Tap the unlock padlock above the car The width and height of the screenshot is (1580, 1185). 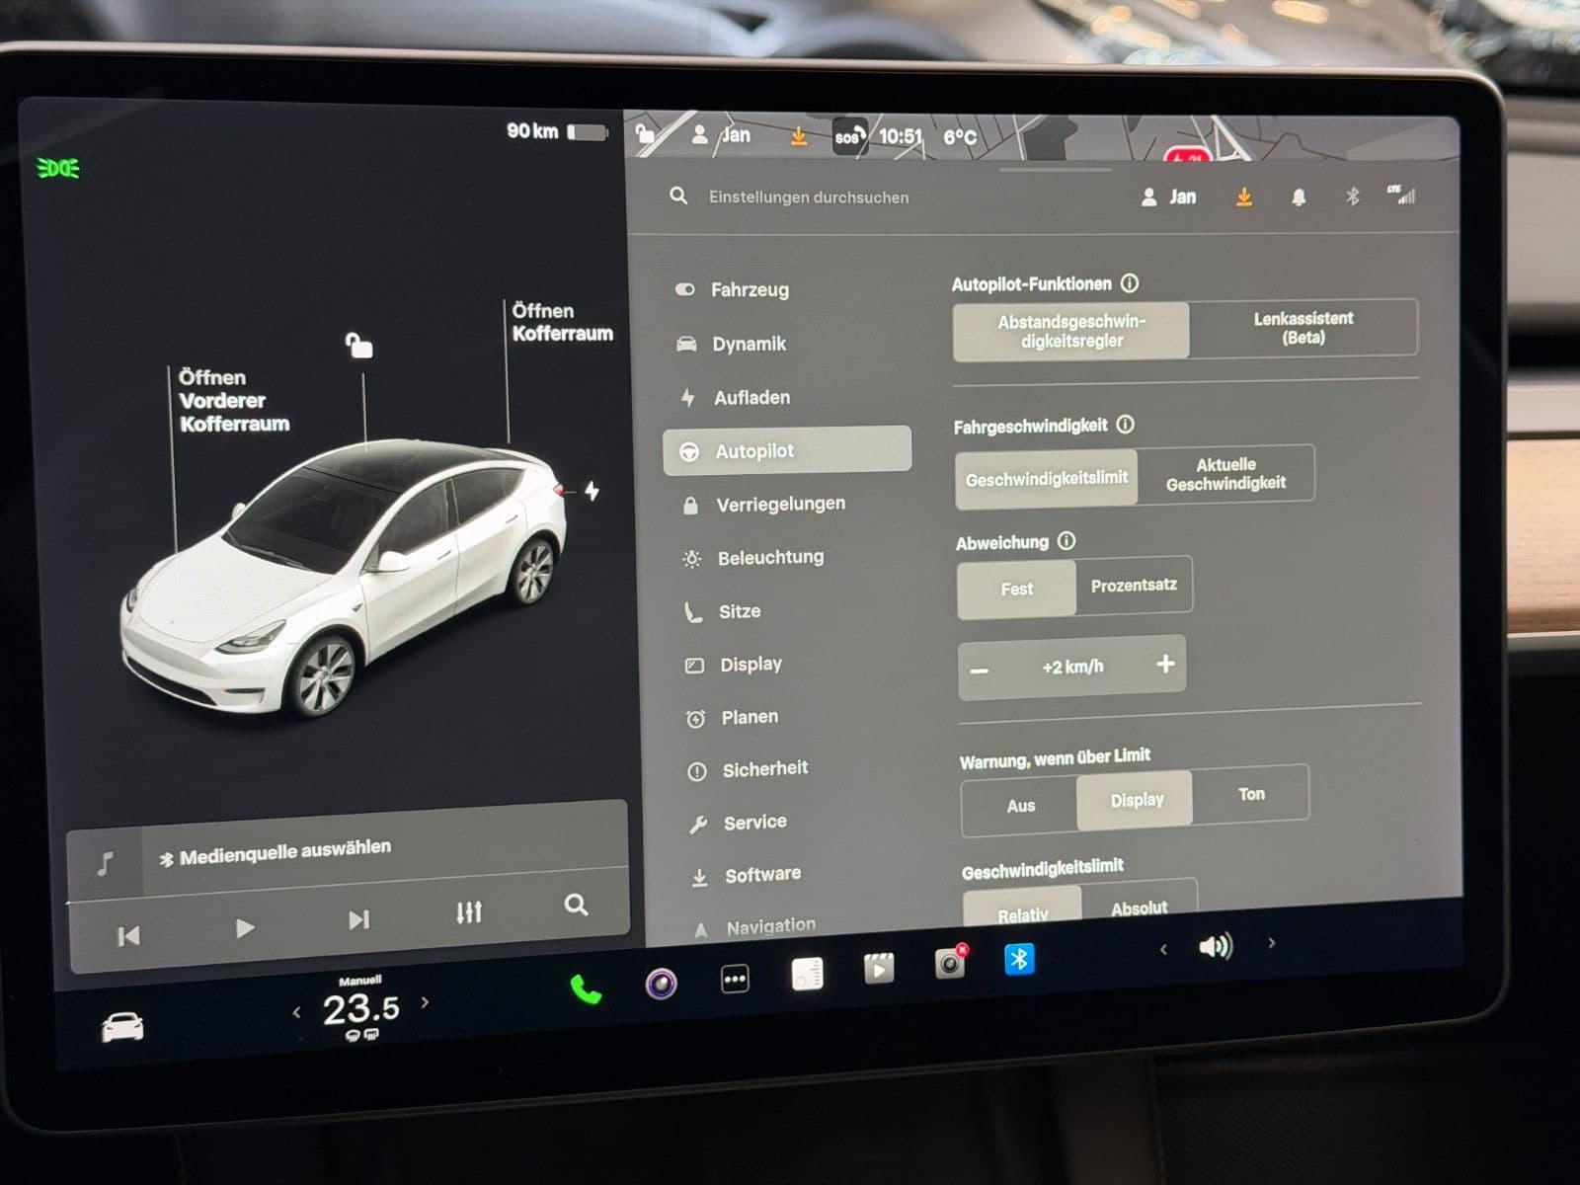(x=358, y=346)
